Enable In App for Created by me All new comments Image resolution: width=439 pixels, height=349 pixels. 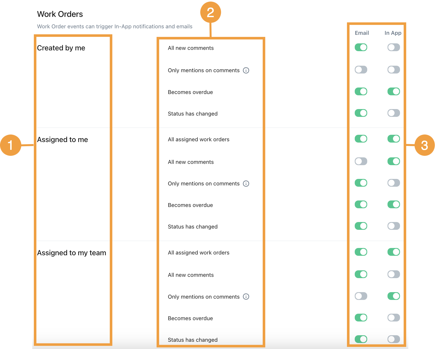[394, 47]
